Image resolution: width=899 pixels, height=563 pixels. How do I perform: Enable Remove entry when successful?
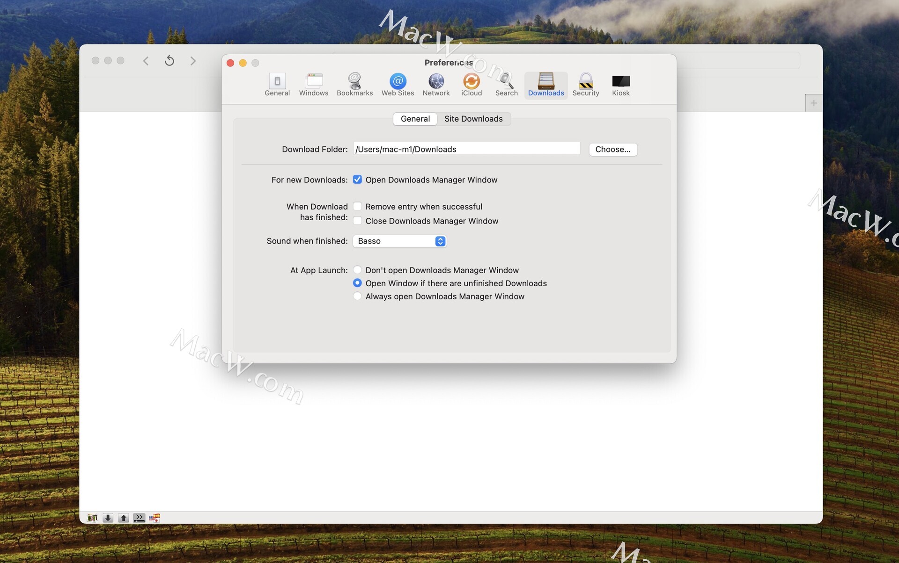357,206
